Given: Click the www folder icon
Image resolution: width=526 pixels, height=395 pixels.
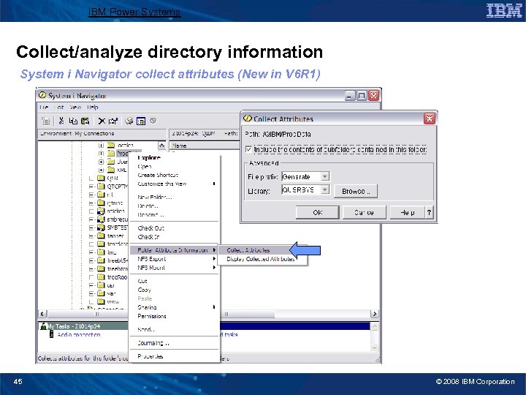Looking at the screenshot, I should coord(101,301).
